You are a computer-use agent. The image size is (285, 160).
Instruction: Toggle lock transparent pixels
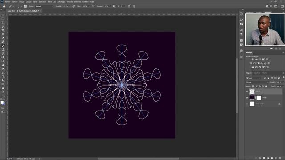pos(253,86)
